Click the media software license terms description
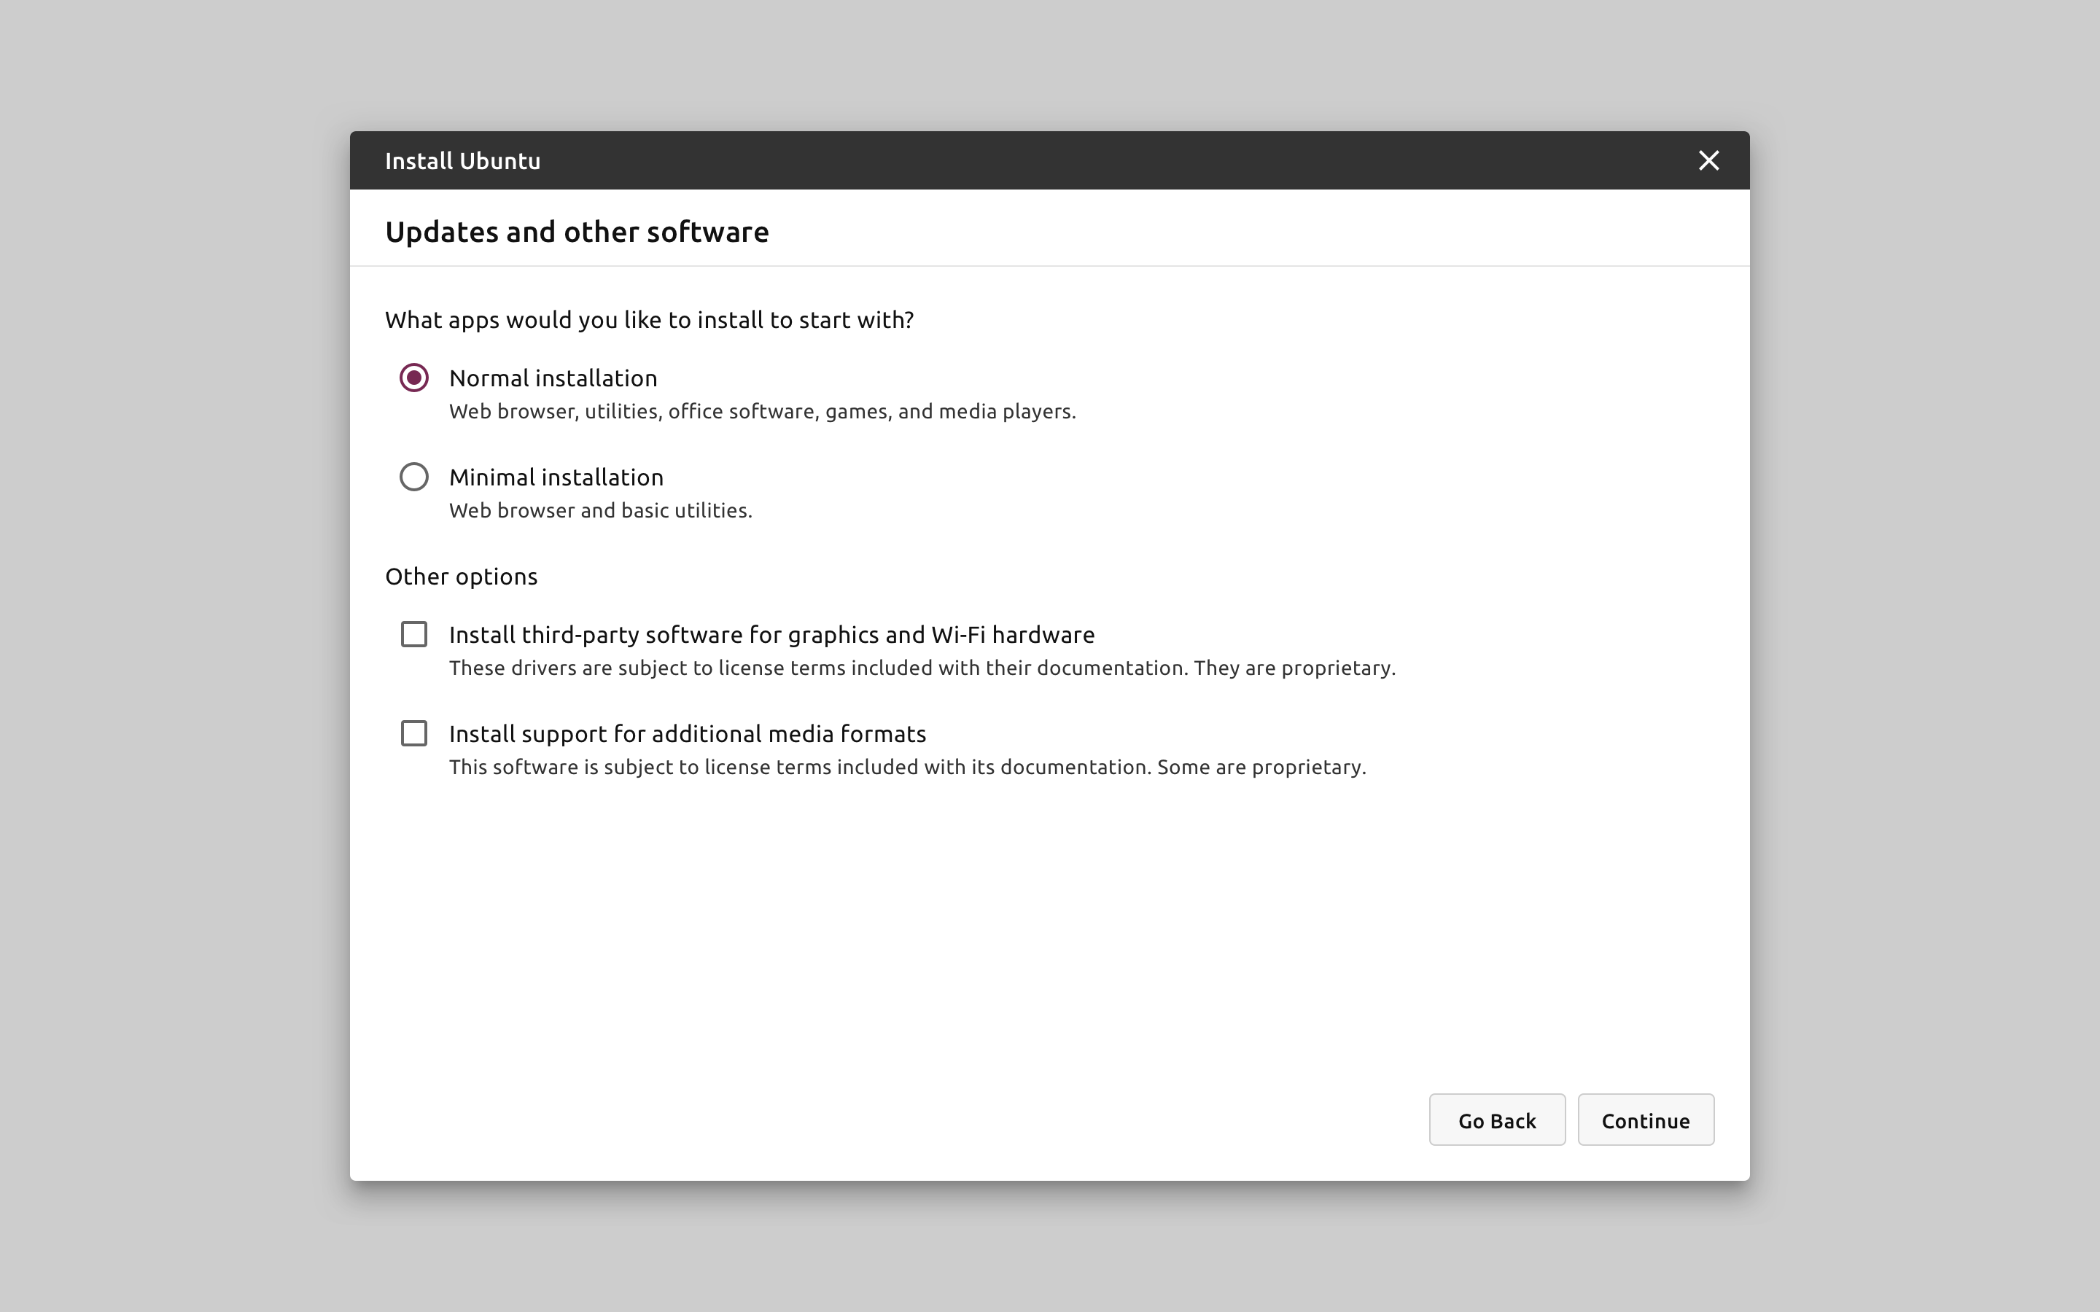The height and width of the screenshot is (1312, 2100). coord(907,767)
